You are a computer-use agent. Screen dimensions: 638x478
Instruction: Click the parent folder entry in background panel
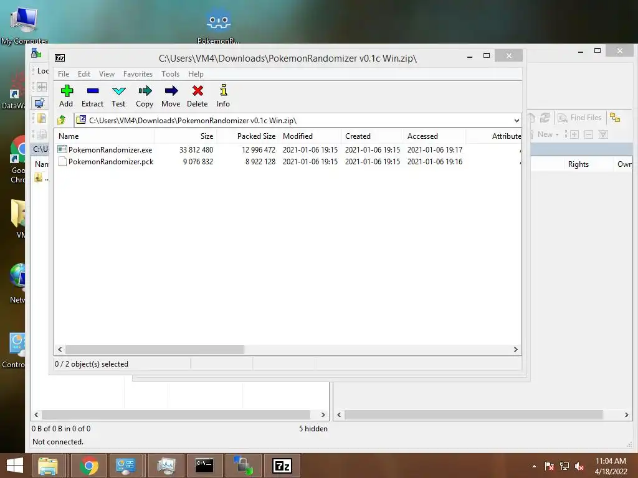tap(40, 177)
